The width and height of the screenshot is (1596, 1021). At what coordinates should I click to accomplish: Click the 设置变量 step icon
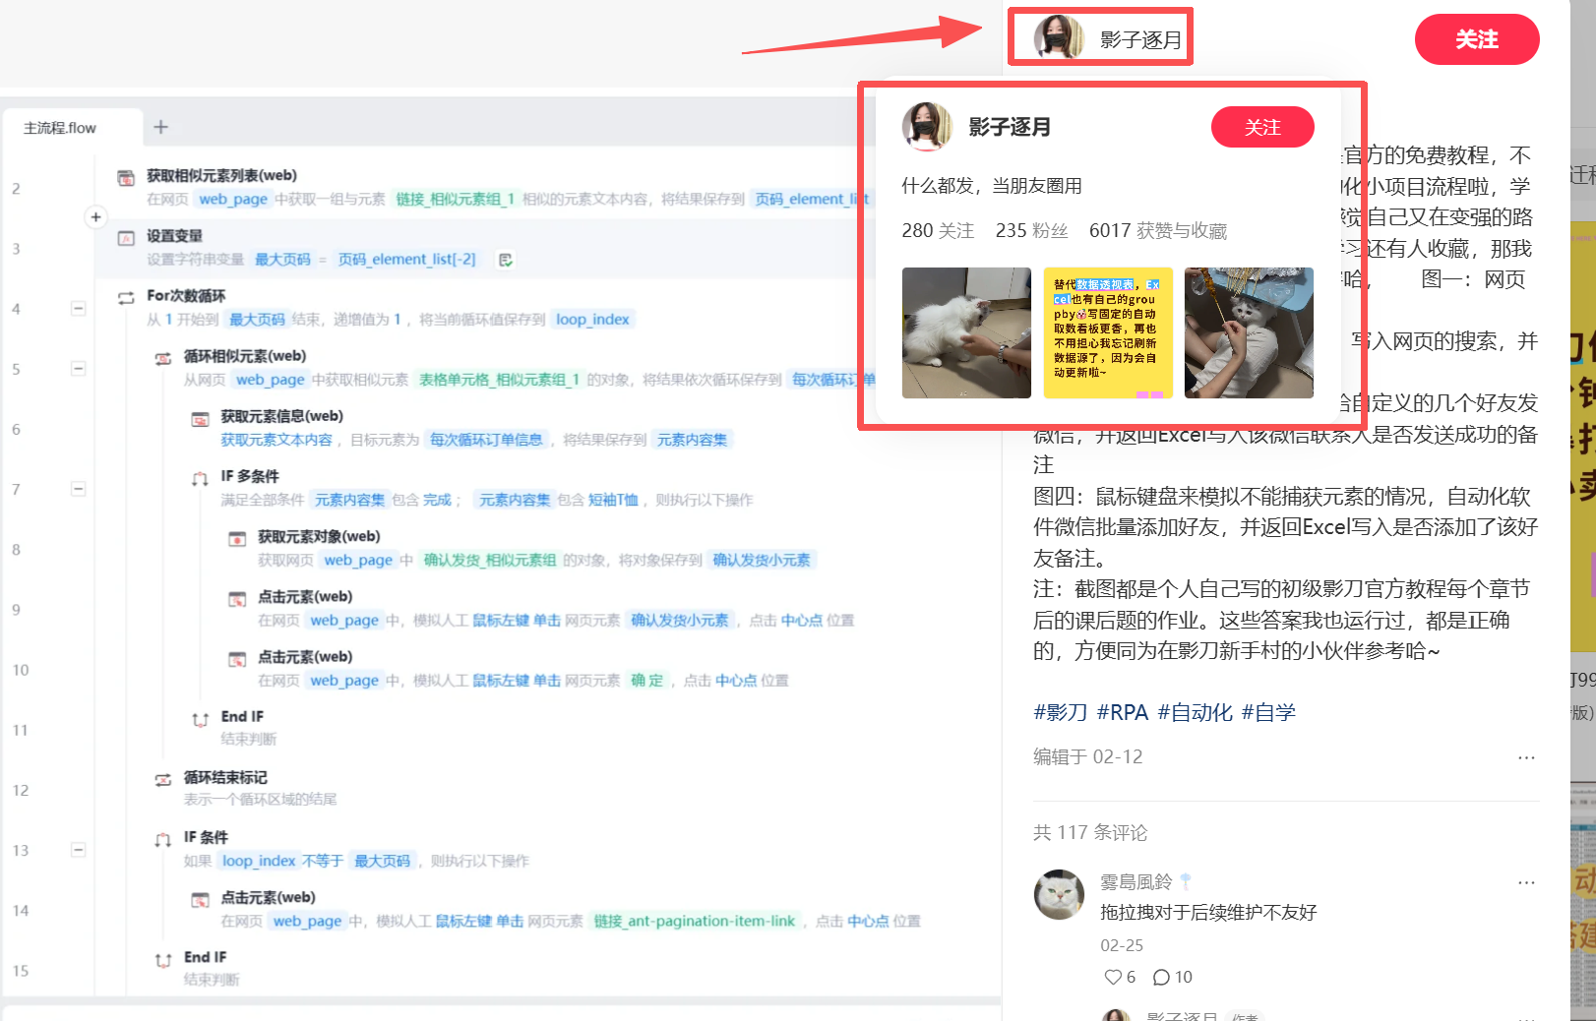point(126,237)
